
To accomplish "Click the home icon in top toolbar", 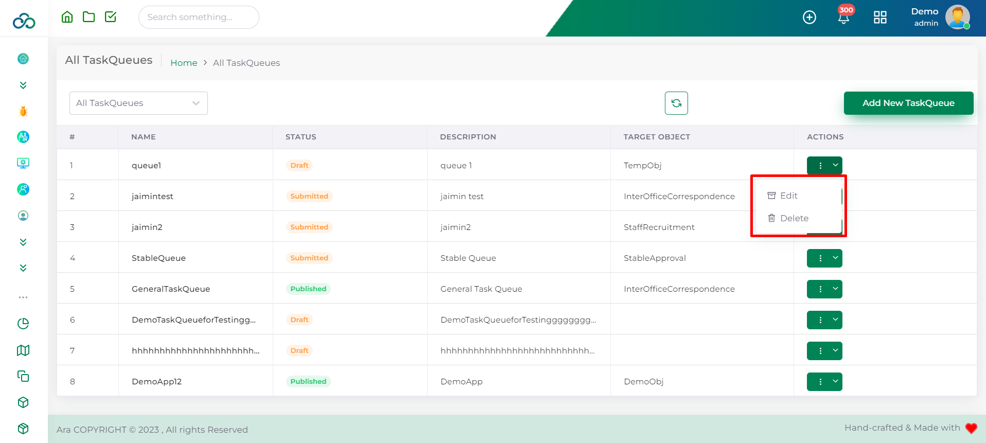I will pyautogui.click(x=67, y=17).
